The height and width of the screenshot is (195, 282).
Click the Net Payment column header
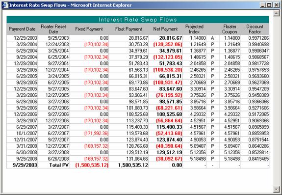point(165,29)
